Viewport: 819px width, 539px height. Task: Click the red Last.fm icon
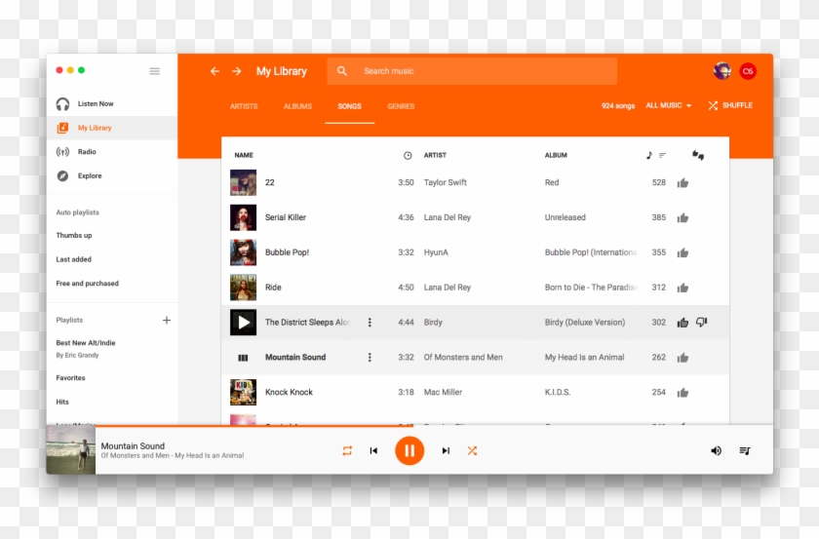[x=748, y=71]
